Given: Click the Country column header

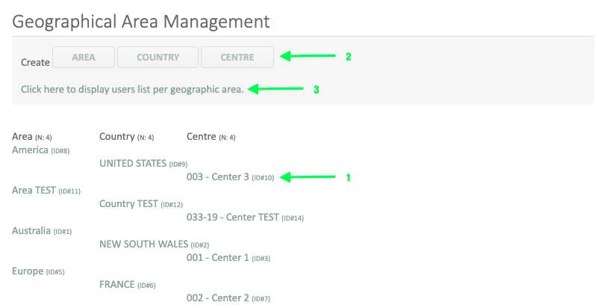Looking at the screenshot, I should point(116,137).
